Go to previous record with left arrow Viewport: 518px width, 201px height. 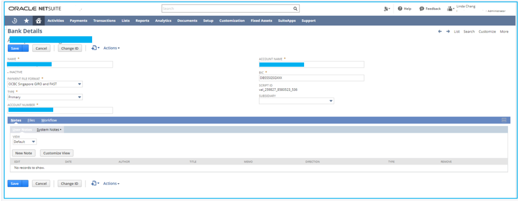(x=440, y=31)
